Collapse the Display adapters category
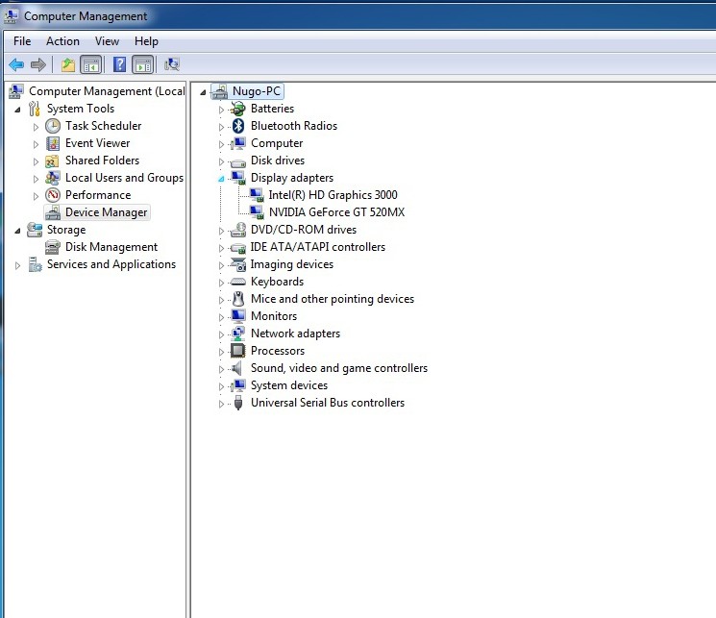This screenshot has height=618, width=716. click(221, 179)
